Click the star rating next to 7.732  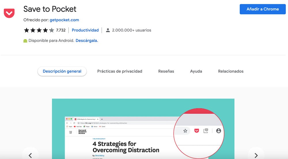tap(39, 30)
